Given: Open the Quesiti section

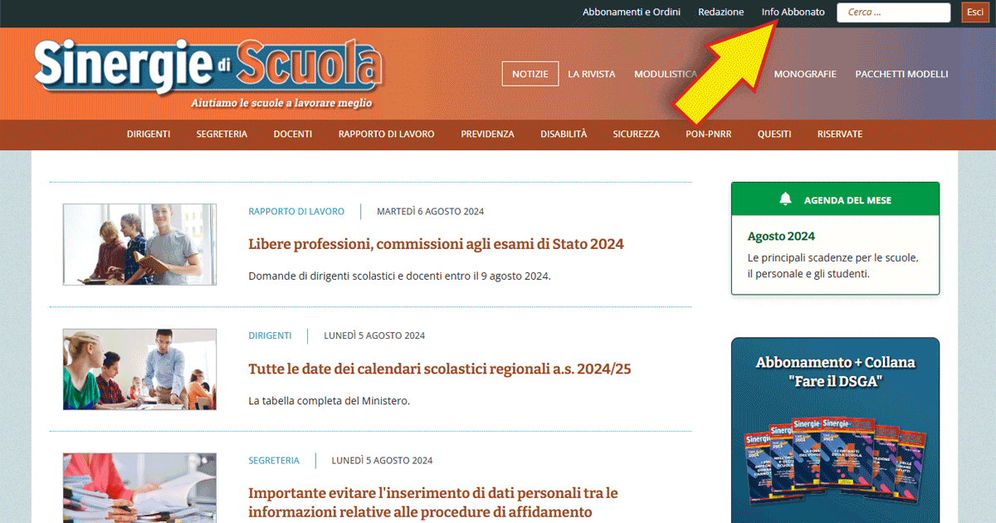Looking at the screenshot, I should 774,134.
